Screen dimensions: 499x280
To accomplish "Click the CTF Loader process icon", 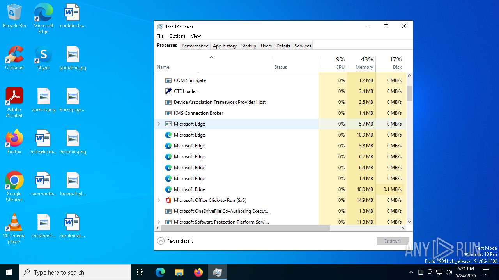I will click(x=168, y=91).
